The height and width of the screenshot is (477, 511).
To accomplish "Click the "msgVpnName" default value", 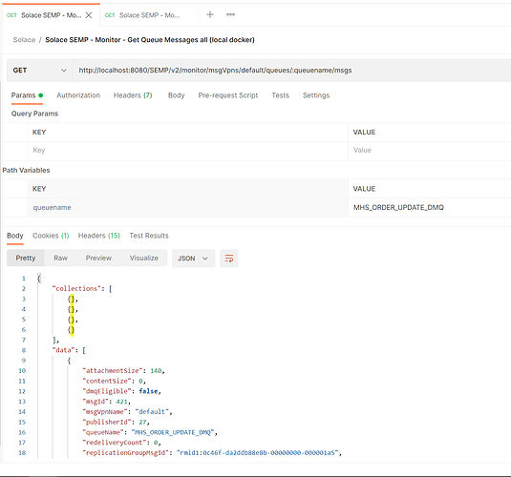I will point(152,412).
